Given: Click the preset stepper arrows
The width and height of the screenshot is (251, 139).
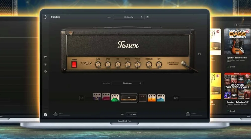Looking at the screenshot, I should (141, 17).
